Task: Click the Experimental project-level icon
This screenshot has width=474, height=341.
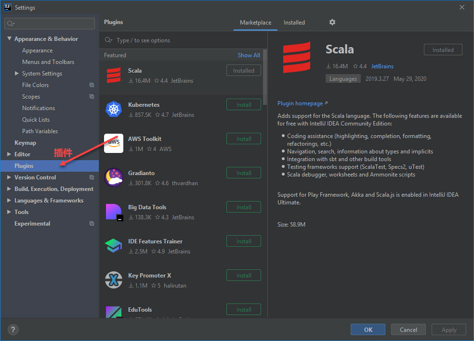Action: click(92, 224)
